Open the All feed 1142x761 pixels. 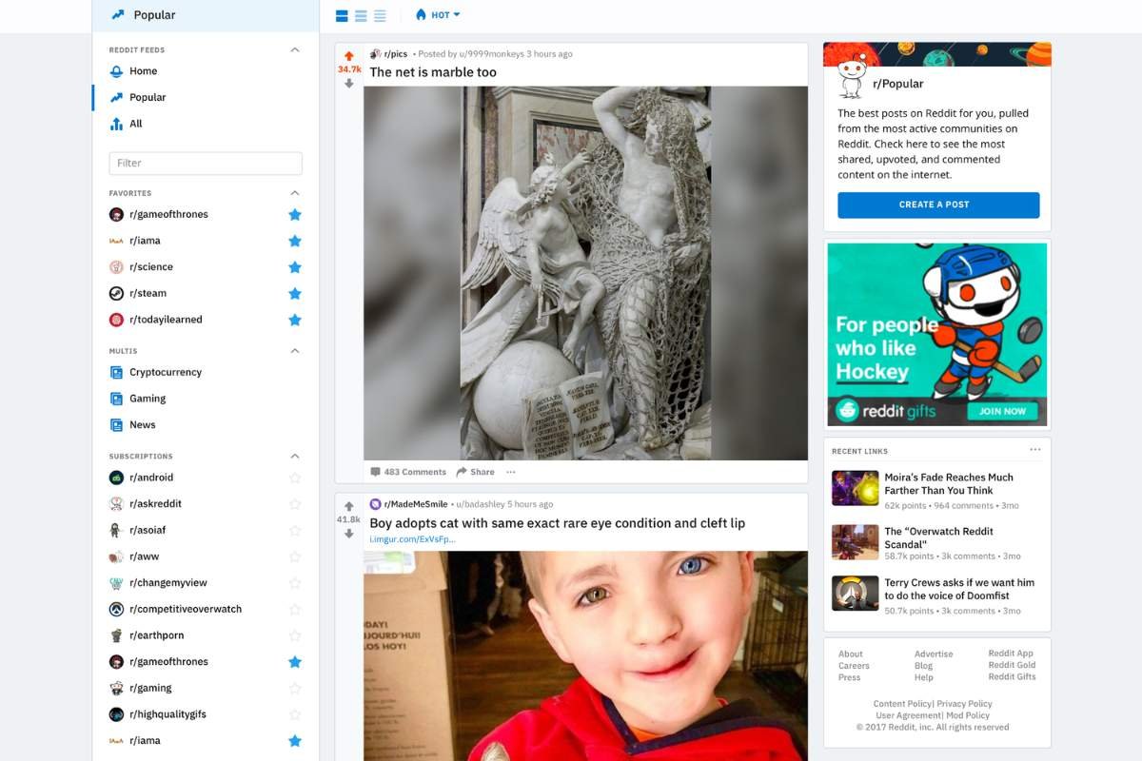(136, 124)
